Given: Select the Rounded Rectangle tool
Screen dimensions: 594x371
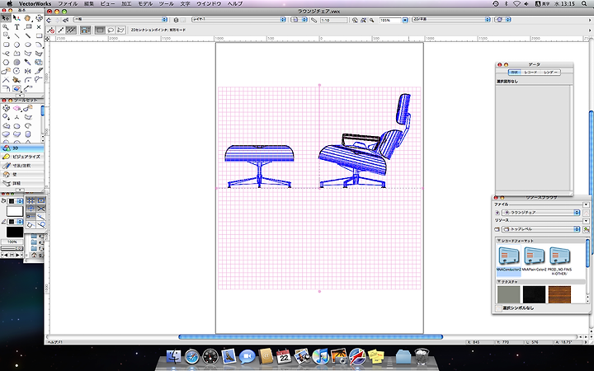Looking at the screenshot, I should coord(6,45).
